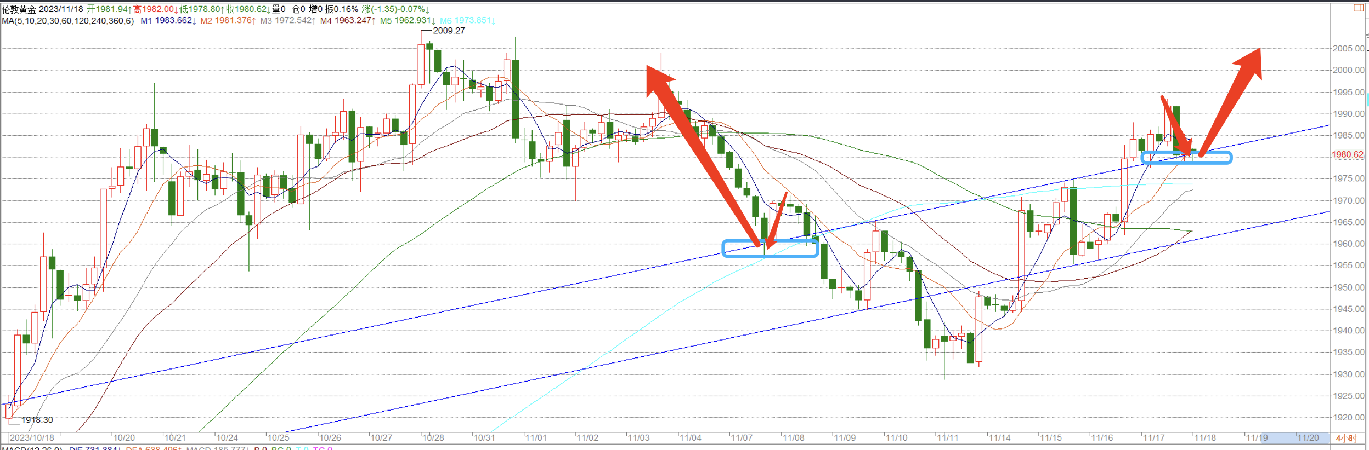Screen dimensions: 1369x450
Task: Click the orange panel toggle icon top-right
Action: pos(1359,8)
